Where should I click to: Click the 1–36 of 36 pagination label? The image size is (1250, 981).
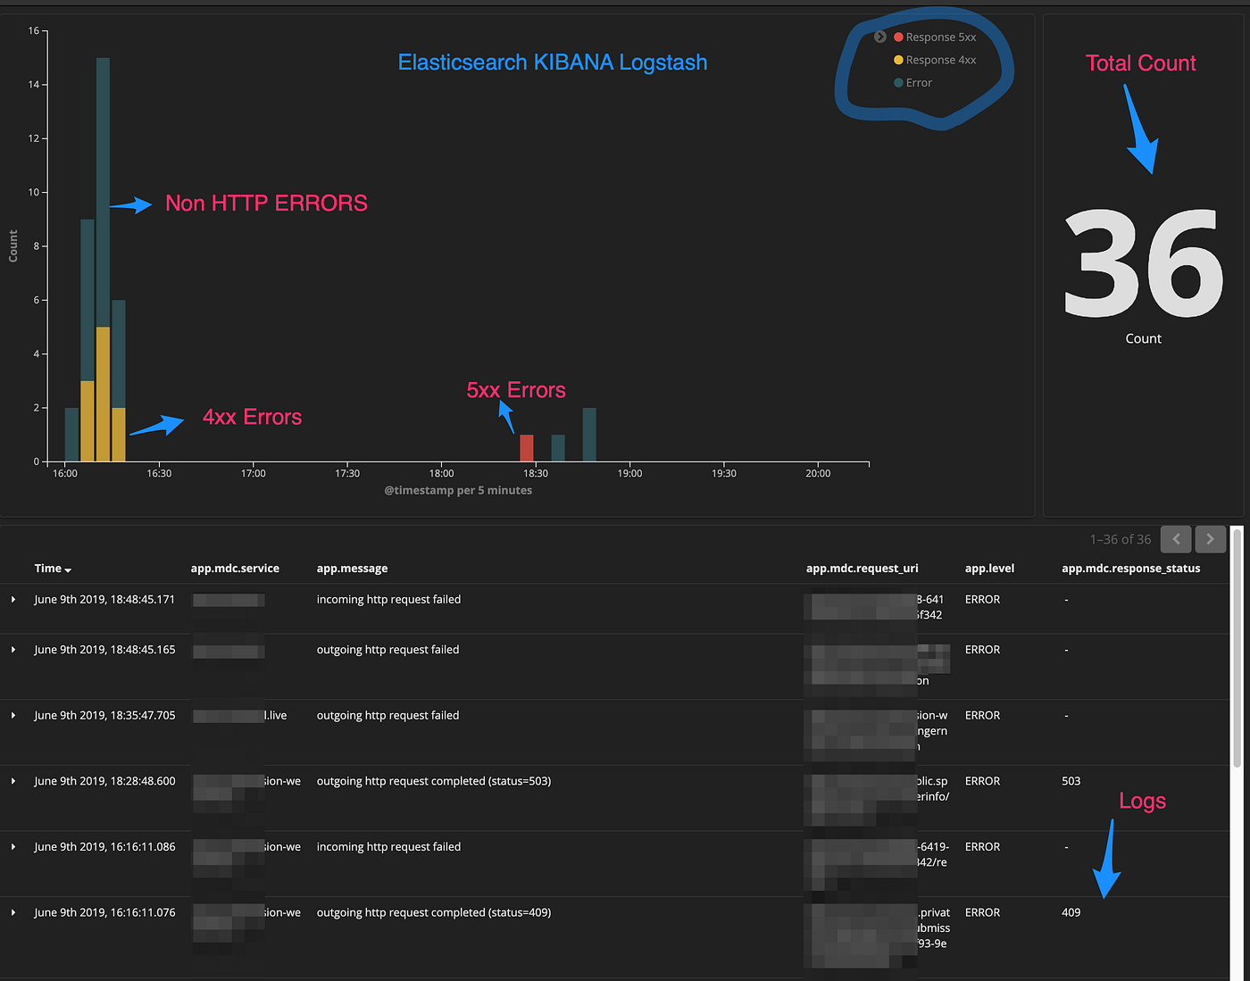tap(1120, 539)
